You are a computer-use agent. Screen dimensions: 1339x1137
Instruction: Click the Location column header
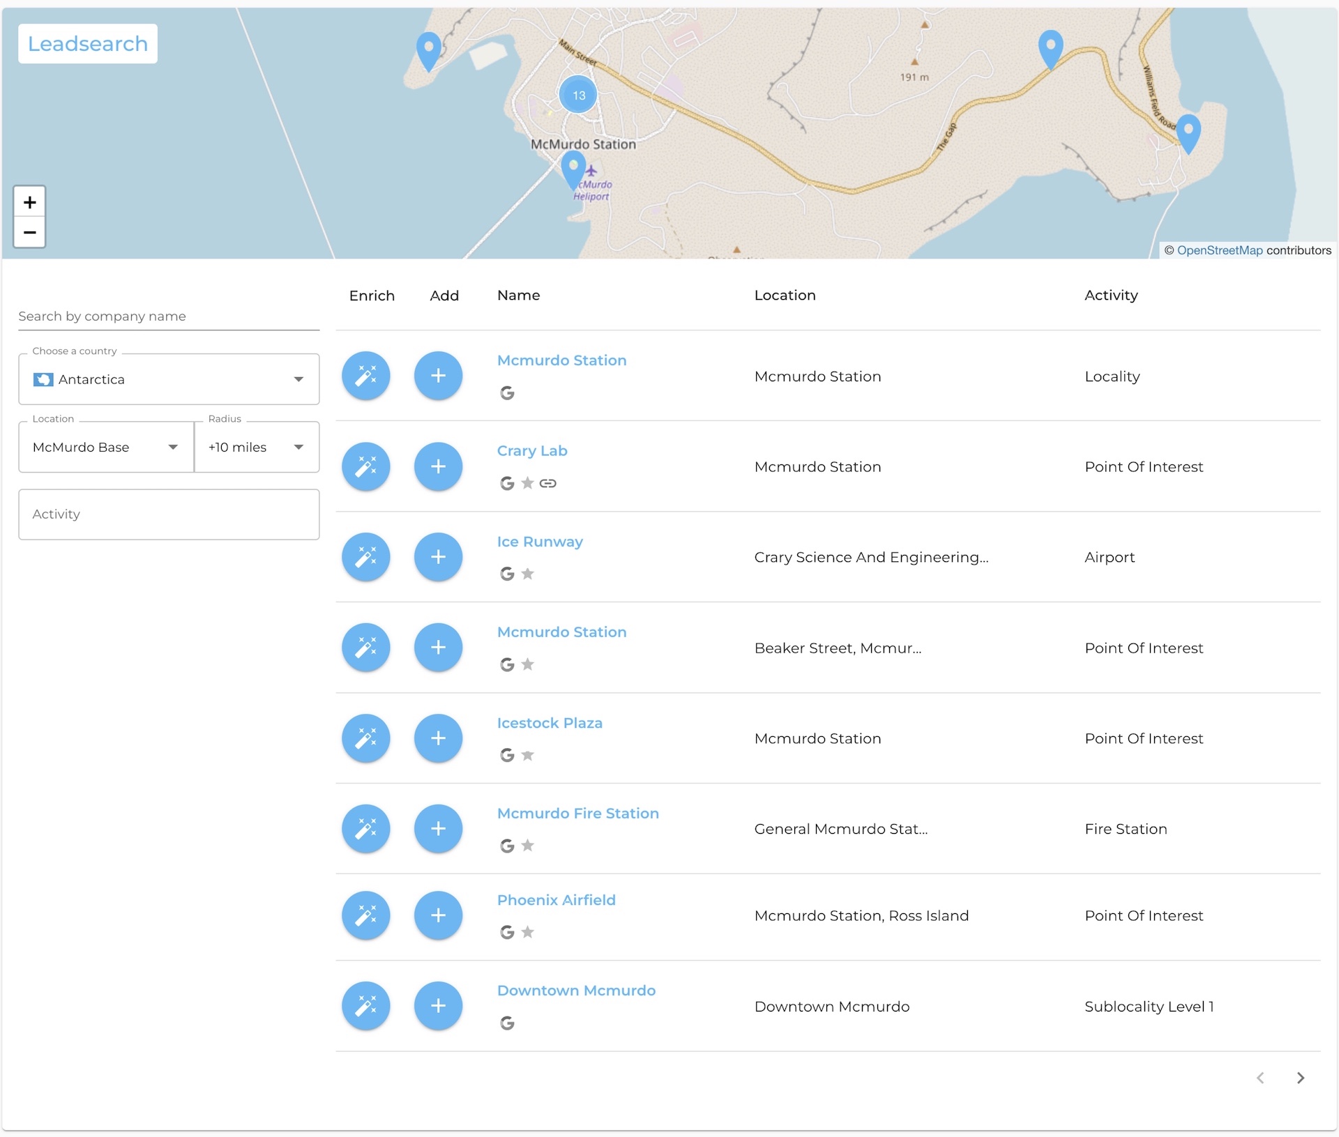[x=785, y=296]
